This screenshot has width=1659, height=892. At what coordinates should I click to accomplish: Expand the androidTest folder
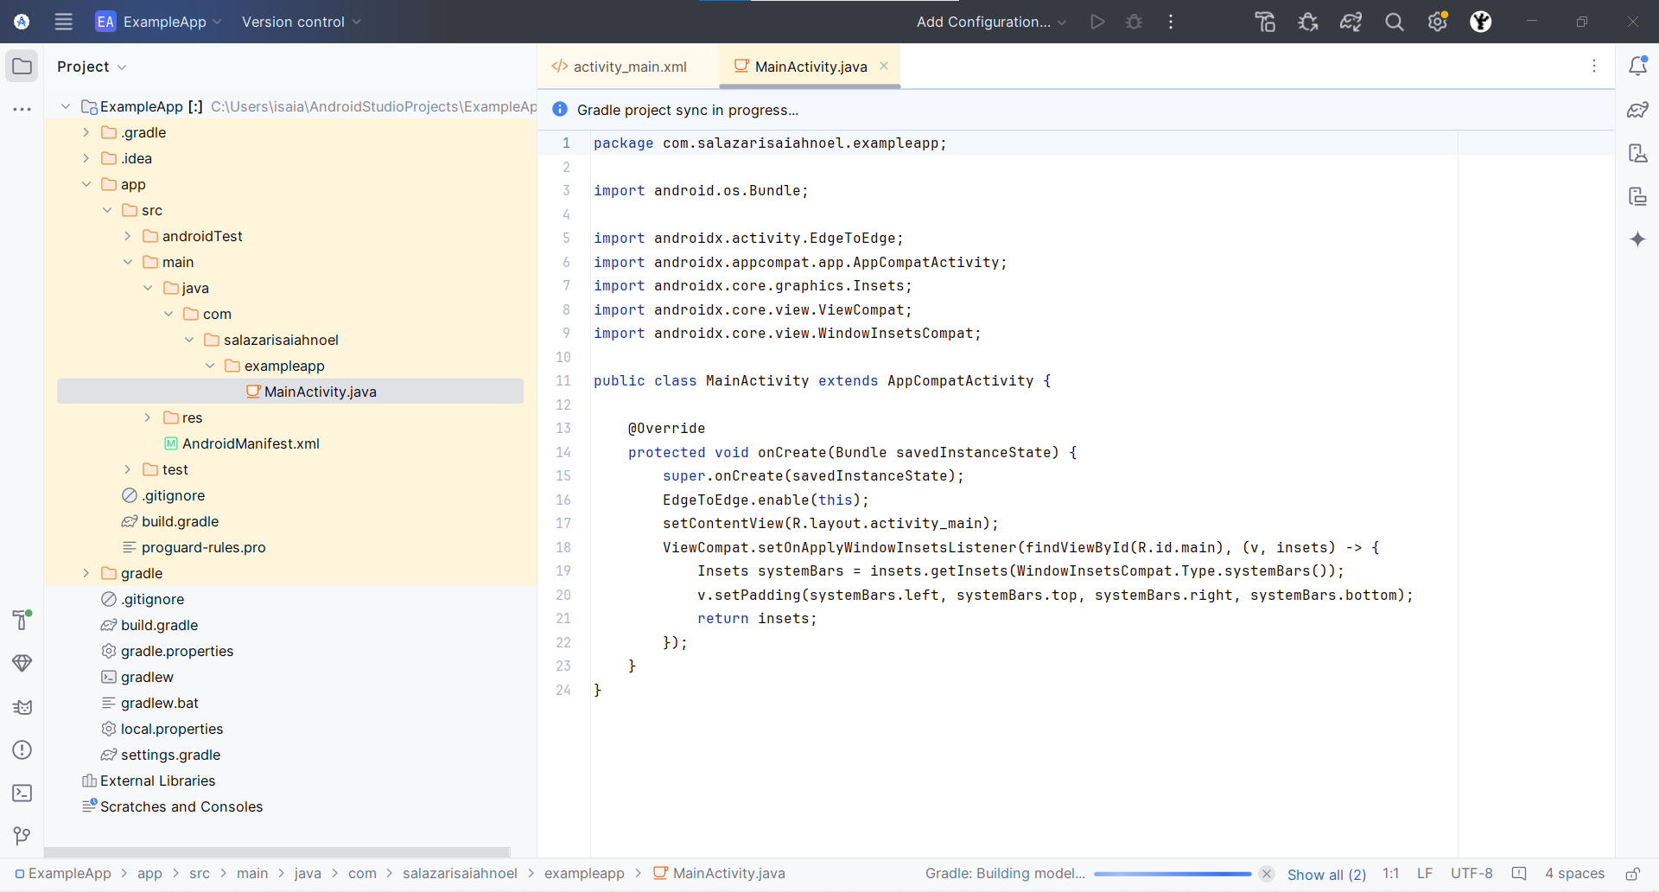127,236
